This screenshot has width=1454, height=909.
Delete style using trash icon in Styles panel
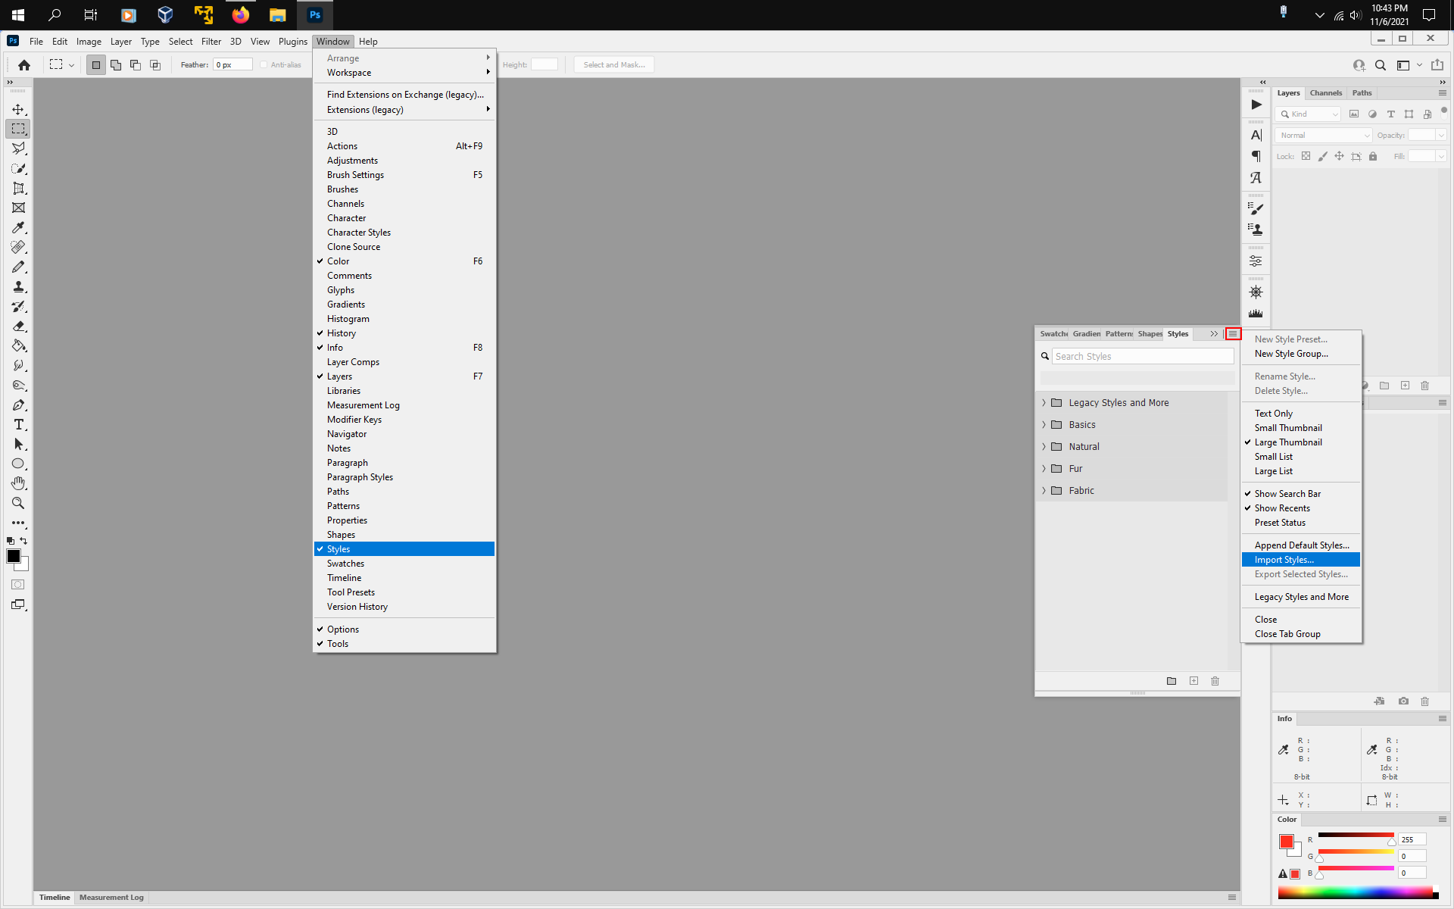[x=1215, y=681]
